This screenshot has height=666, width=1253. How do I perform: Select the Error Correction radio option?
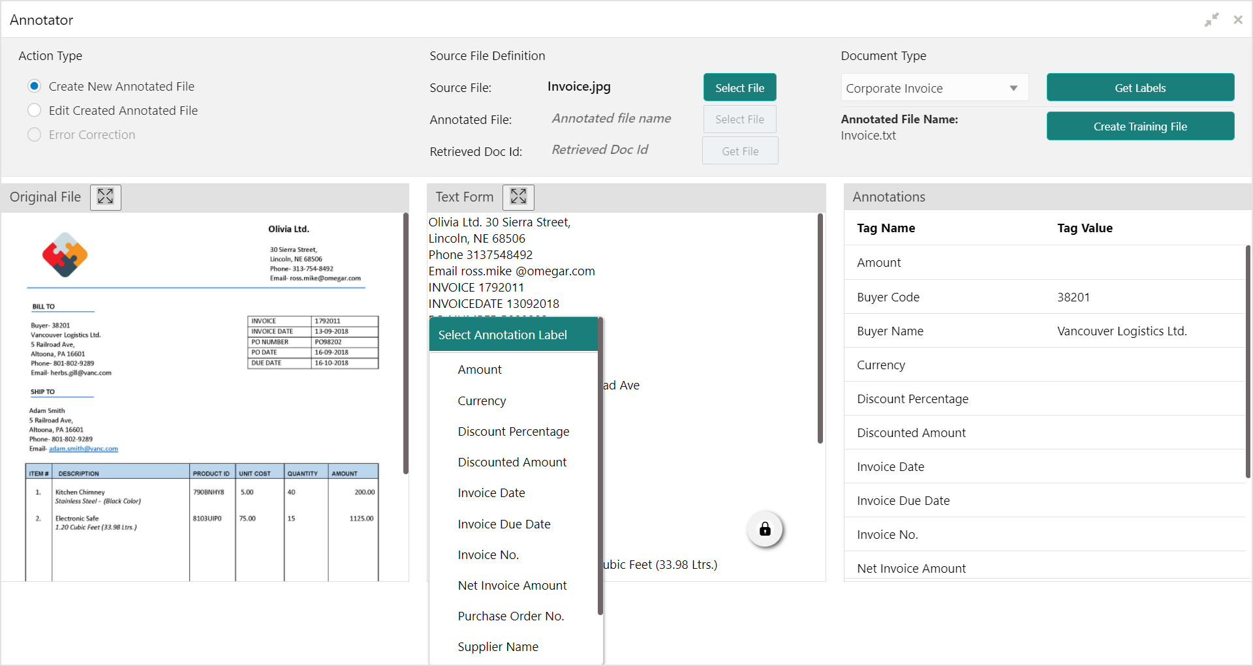coord(35,134)
